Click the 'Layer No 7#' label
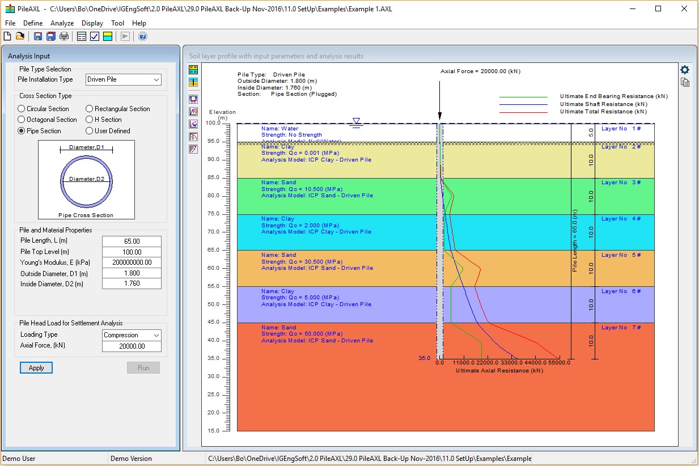 (621, 328)
